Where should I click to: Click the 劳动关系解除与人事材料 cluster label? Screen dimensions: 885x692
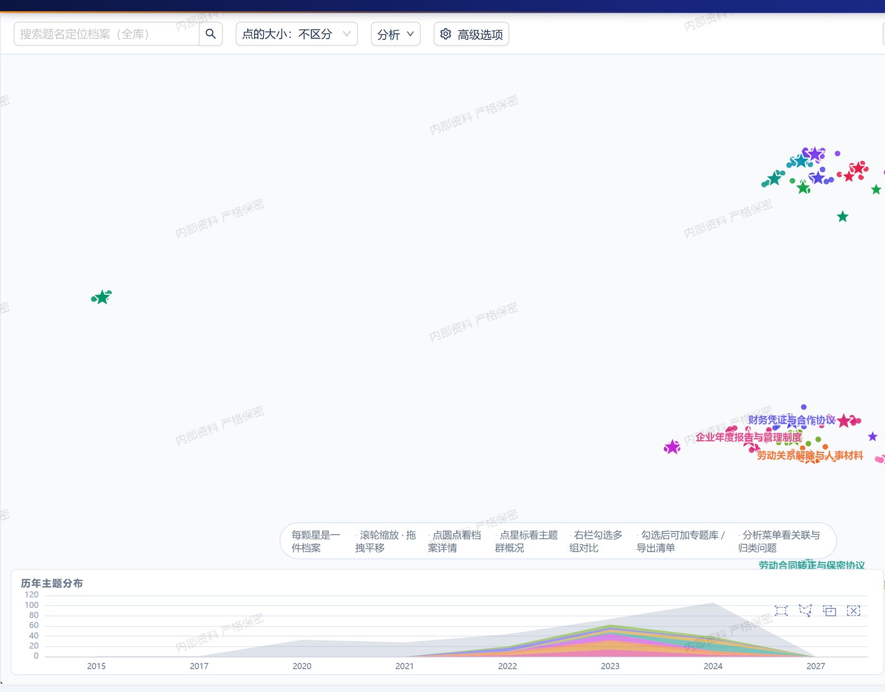(x=810, y=455)
